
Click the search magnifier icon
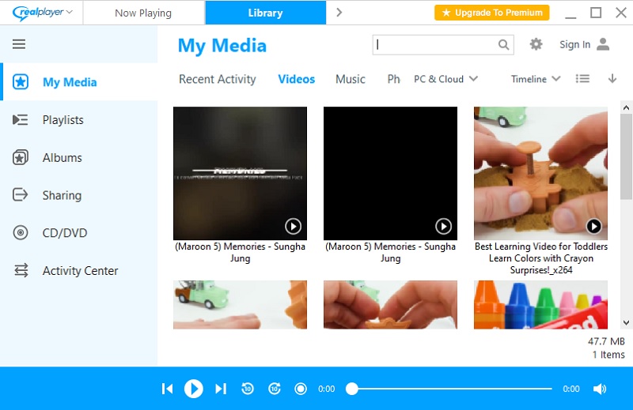503,44
